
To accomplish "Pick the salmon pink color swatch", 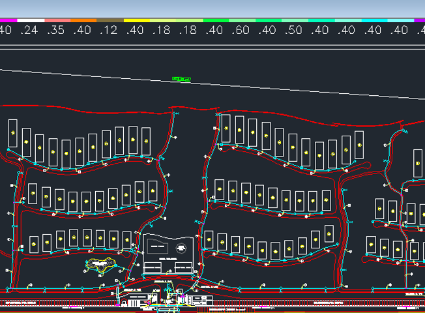I will coord(57,20).
